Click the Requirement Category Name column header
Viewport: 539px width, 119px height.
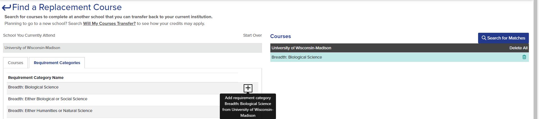36,78
